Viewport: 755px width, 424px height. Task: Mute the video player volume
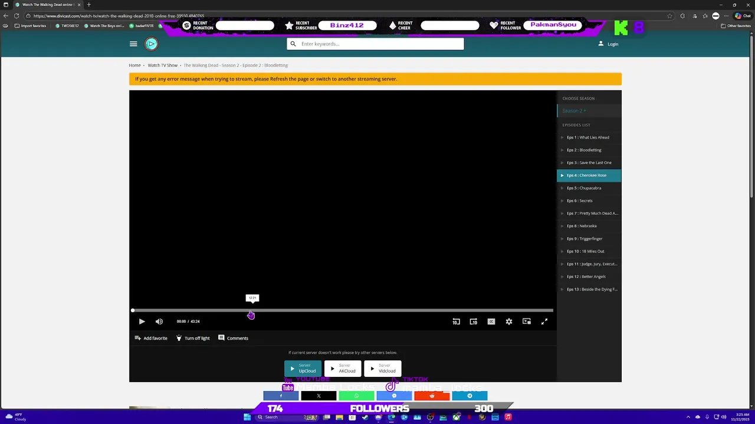click(x=159, y=322)
